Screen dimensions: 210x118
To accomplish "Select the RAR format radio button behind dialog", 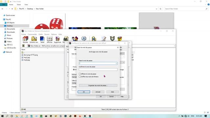I will (x=74, y=69).
